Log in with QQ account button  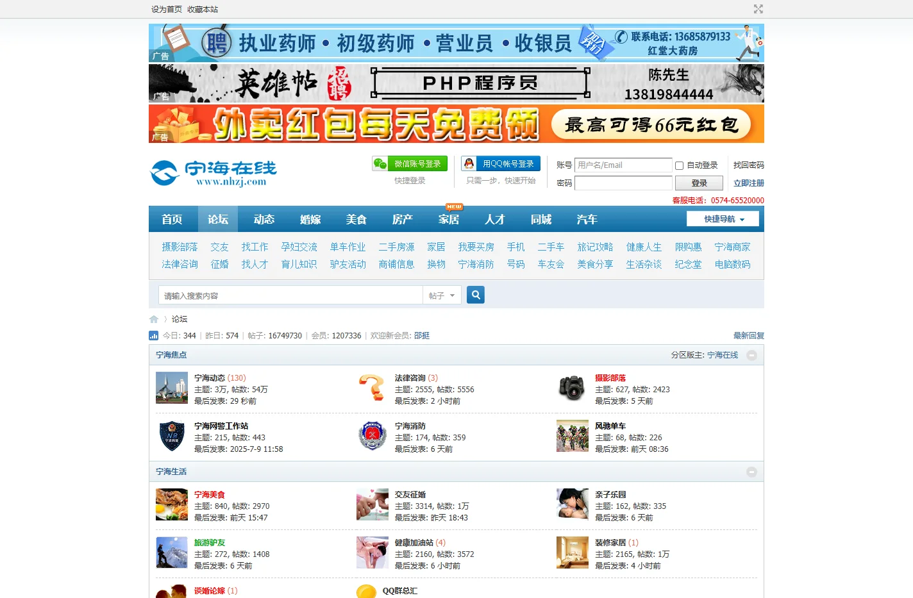point(501,163)
